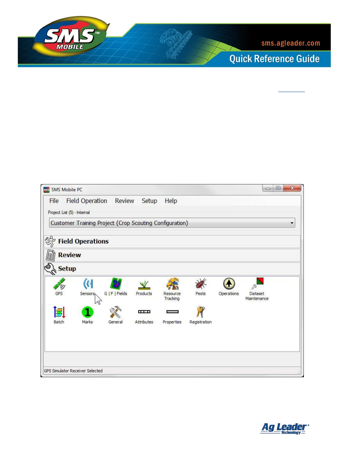Open the Registration keys icon
This screenshot has height=451, width=348.
(x=201, y=312)
